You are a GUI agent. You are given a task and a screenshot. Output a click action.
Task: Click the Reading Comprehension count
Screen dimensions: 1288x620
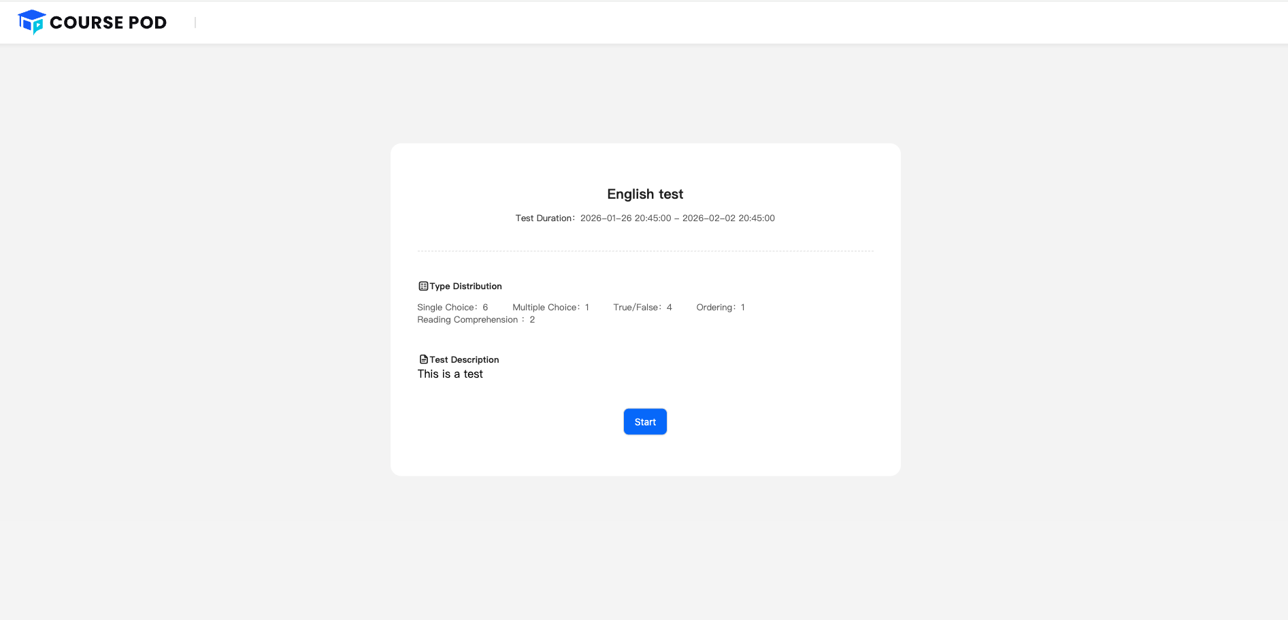click(x=476, y=319)
